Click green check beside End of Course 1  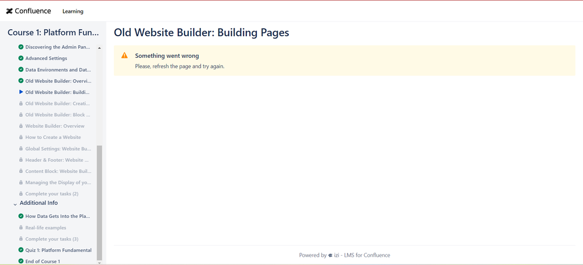[21, 261]
